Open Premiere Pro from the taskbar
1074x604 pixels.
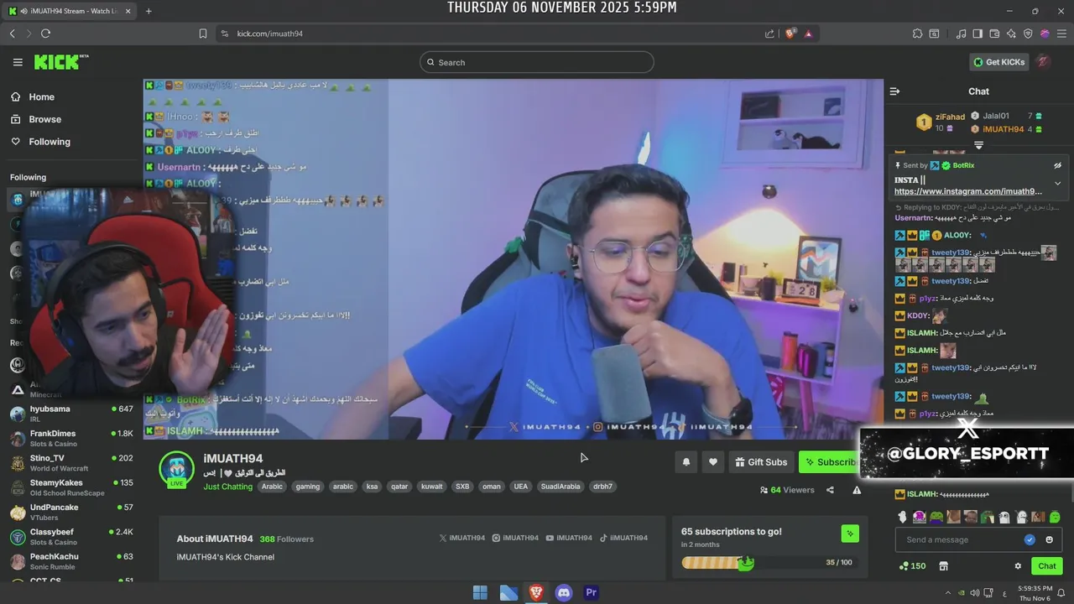[592, 592]
